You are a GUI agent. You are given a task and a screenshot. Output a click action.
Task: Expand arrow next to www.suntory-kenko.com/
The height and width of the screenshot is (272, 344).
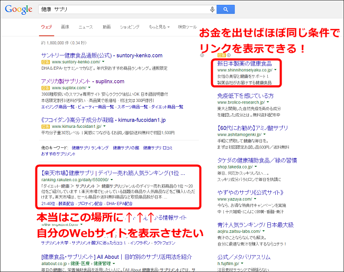[103, 62]
